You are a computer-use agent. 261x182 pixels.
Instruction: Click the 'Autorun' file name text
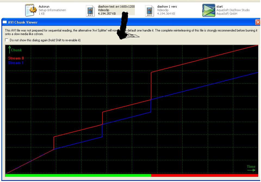click(x=44, y=7)
